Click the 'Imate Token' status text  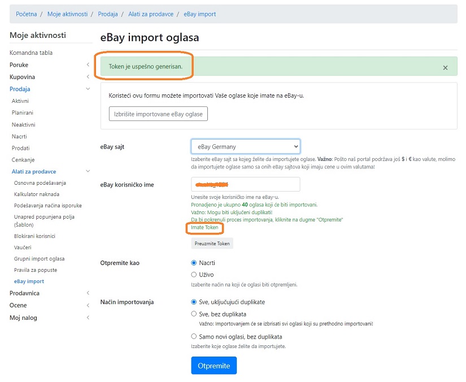pos(204,227)
